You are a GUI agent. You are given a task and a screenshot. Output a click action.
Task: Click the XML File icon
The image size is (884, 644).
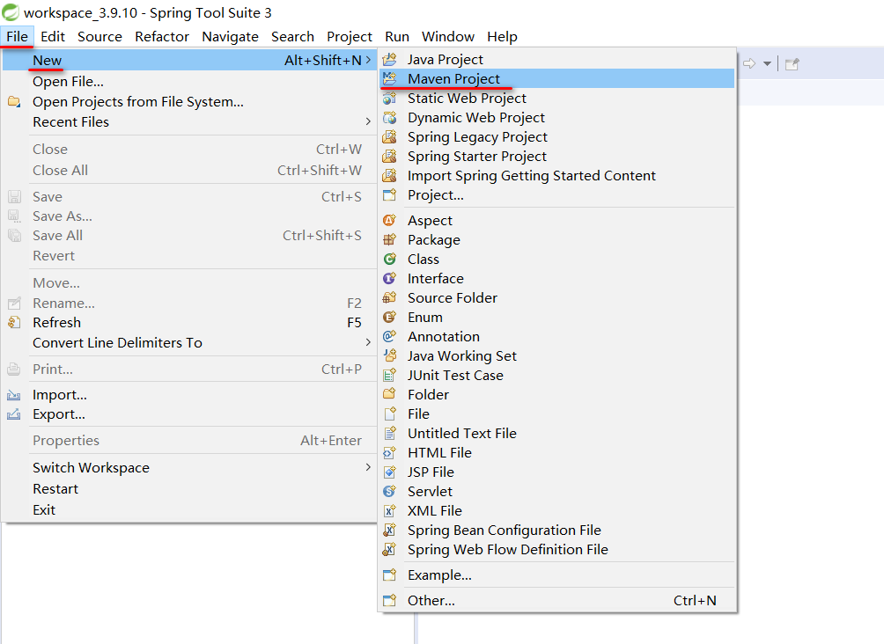(389, 510)
